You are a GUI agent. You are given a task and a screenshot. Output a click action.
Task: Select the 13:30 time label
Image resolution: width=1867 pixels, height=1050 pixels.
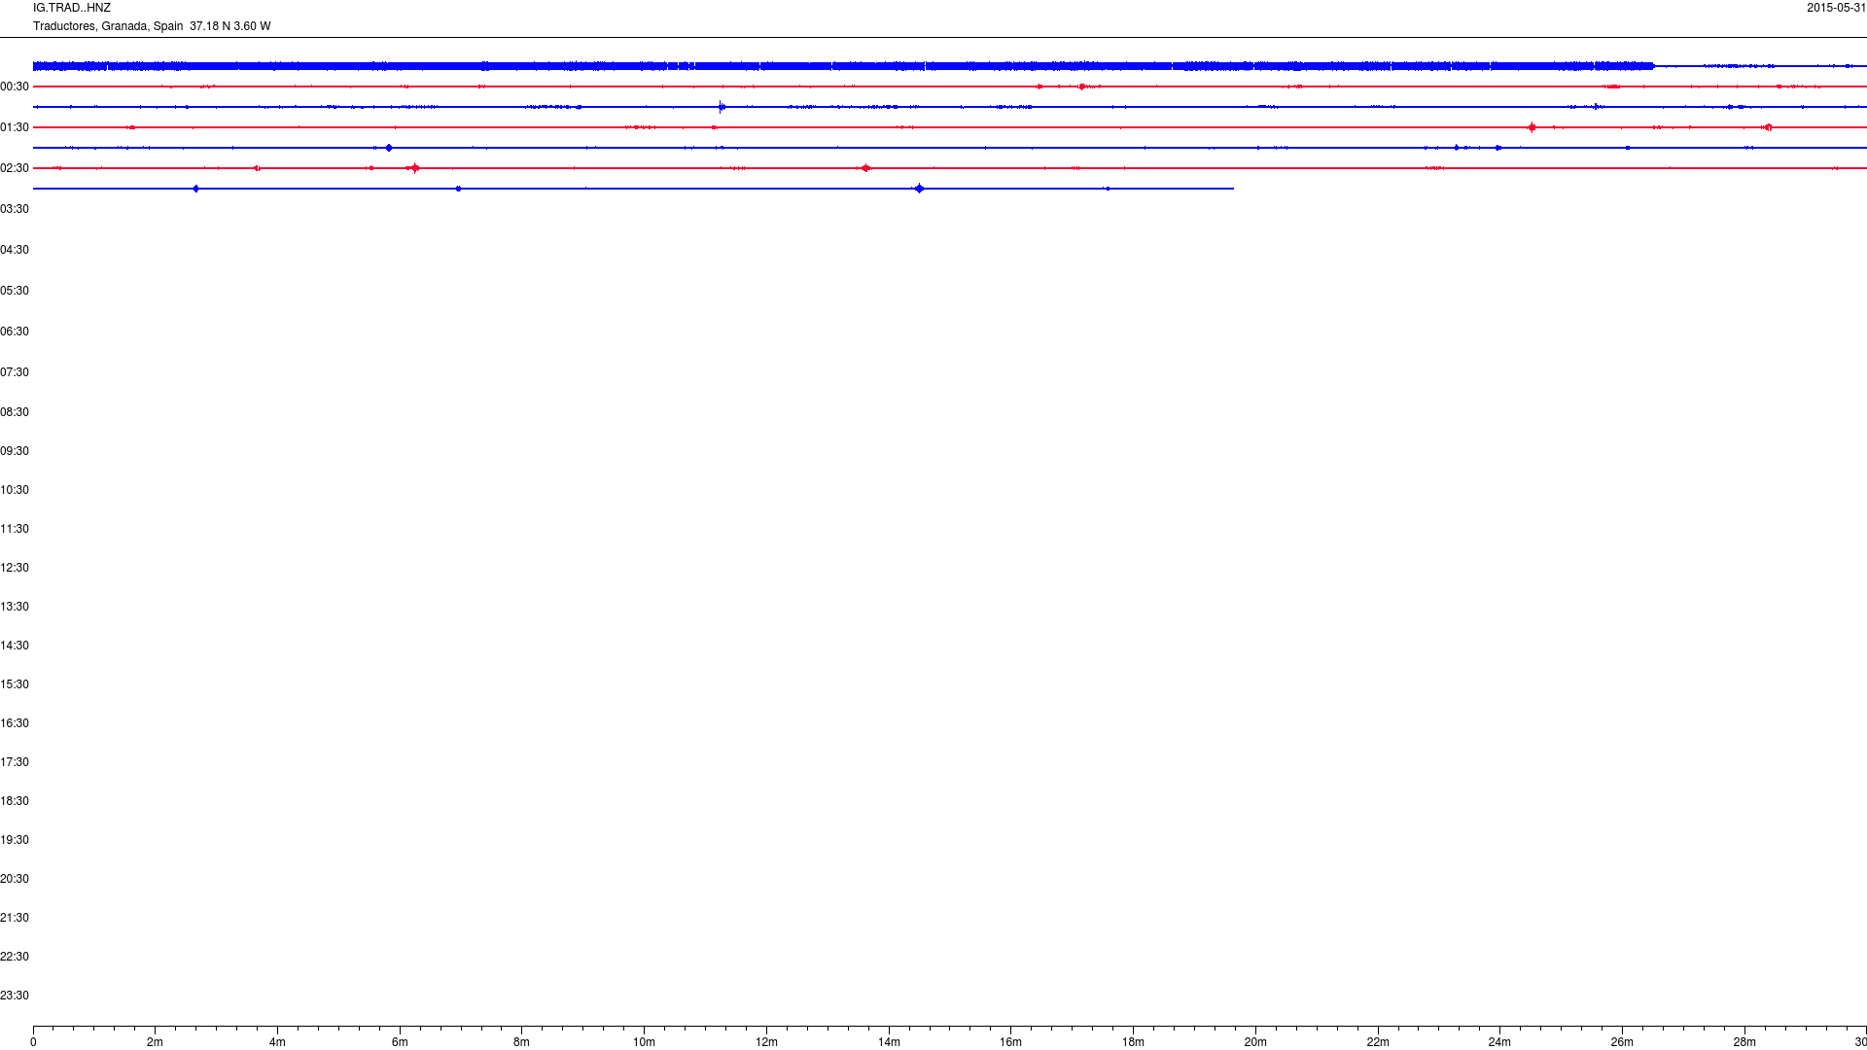tap(15, 607)
